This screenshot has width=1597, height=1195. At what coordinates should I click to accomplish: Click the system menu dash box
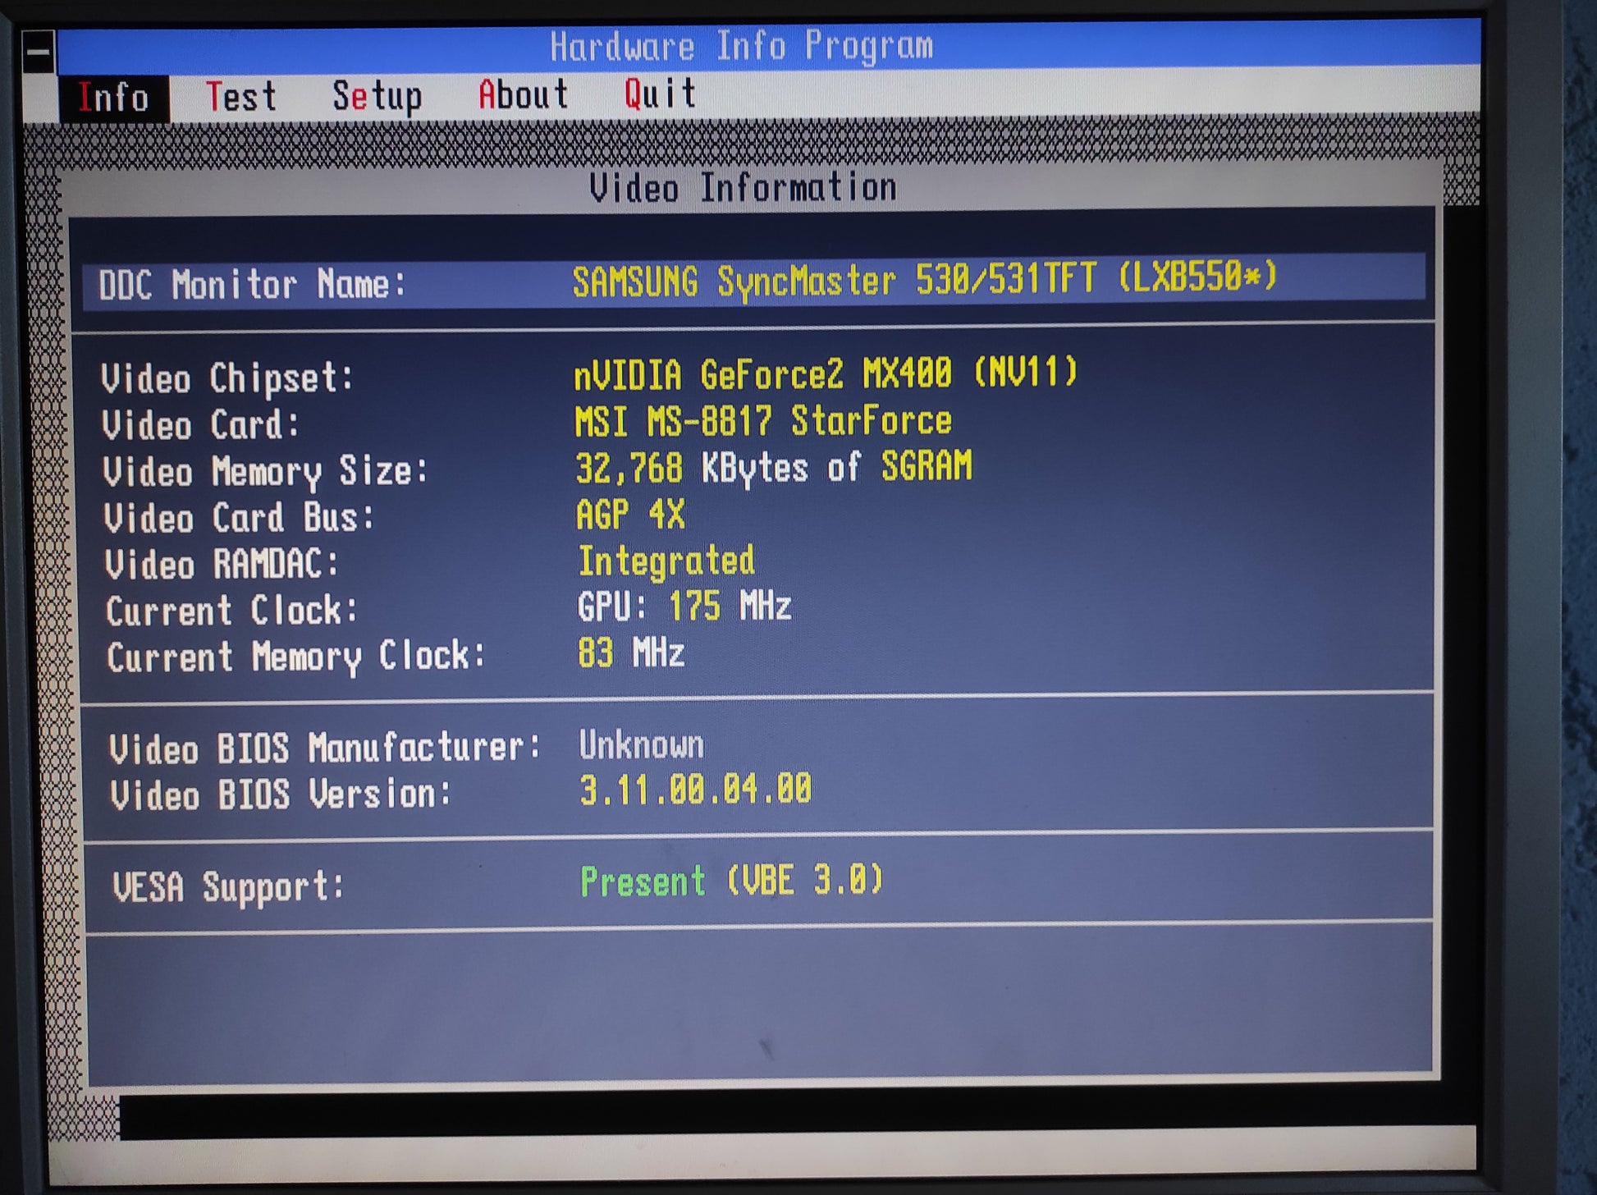click(38, 53)
